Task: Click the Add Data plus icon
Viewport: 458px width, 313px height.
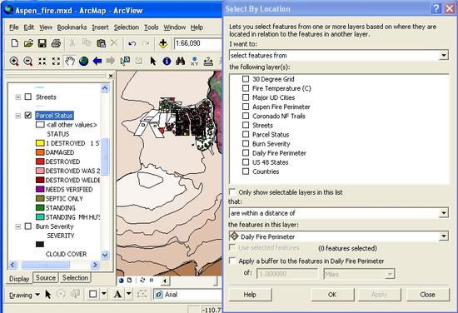Action: tap(163, 43)
